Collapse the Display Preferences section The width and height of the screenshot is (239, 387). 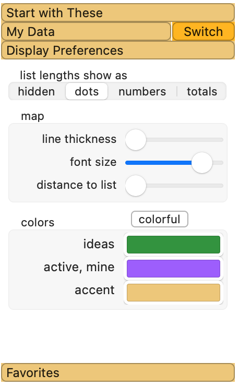pos(118,50)
